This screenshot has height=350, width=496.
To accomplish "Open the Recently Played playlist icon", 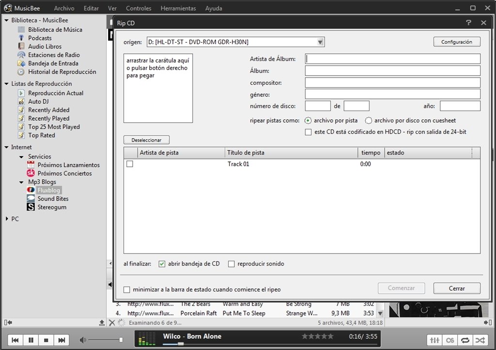I will coord(21,118).
